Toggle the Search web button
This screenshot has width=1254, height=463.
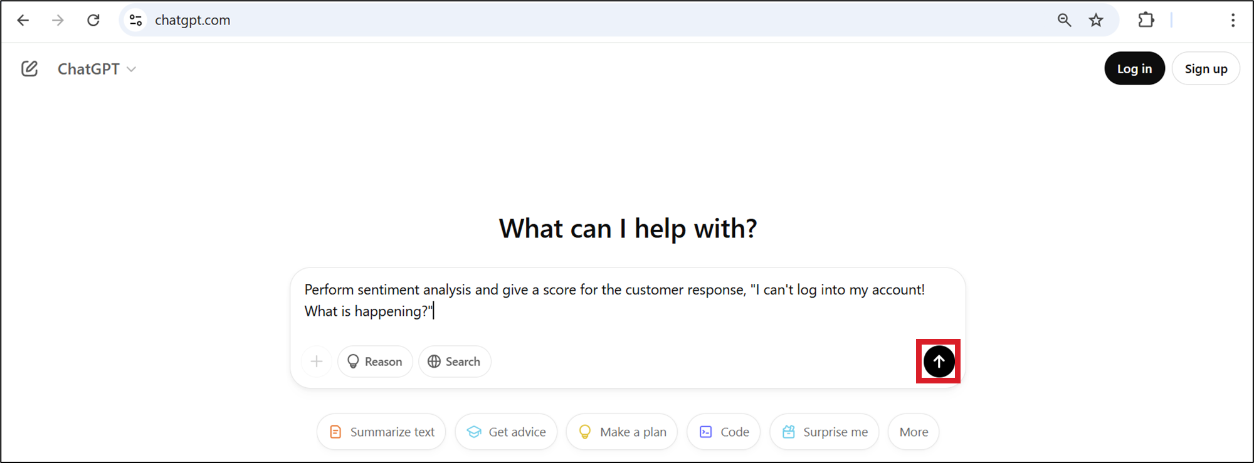tap(455, 362)
